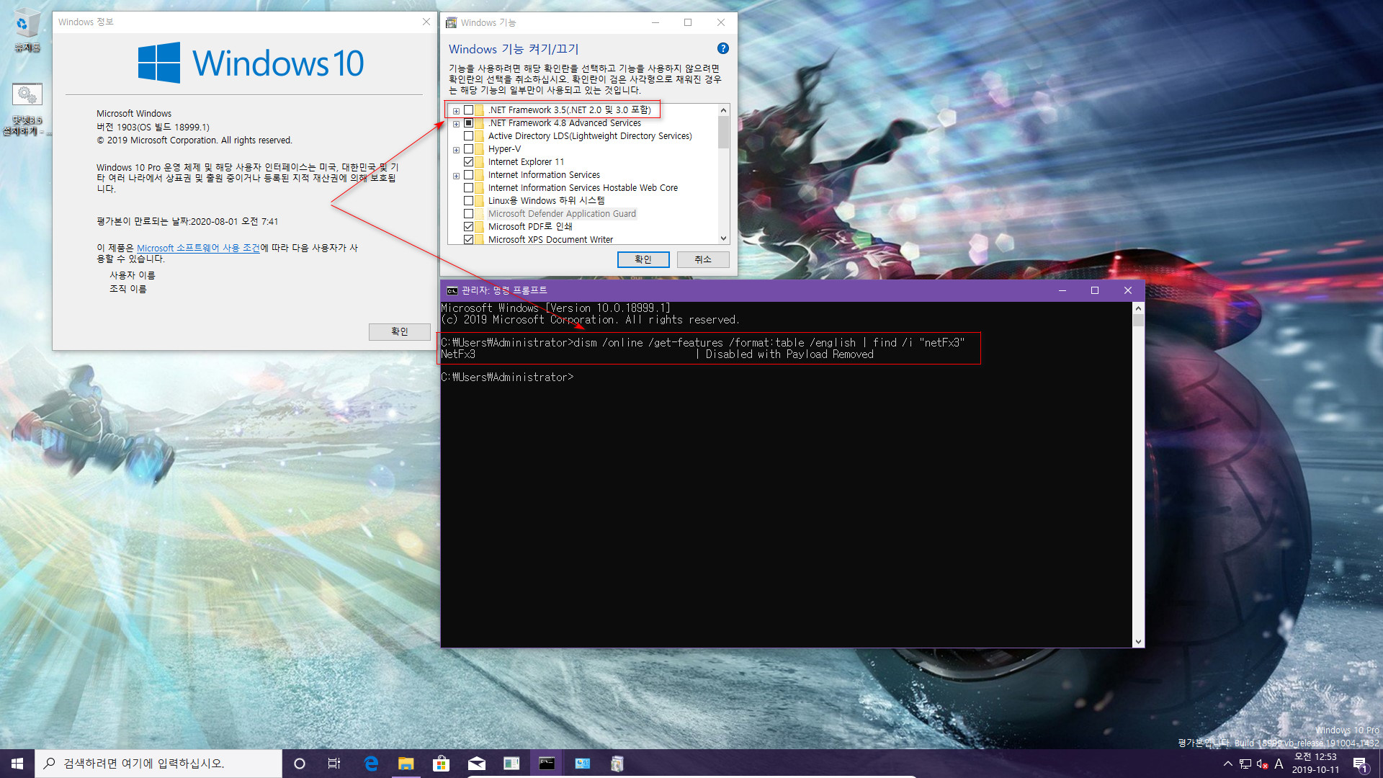The image size is (1383, 778).
Task: Click Command Prompt scroll-up arrow
Action: tap(1138, 308)
